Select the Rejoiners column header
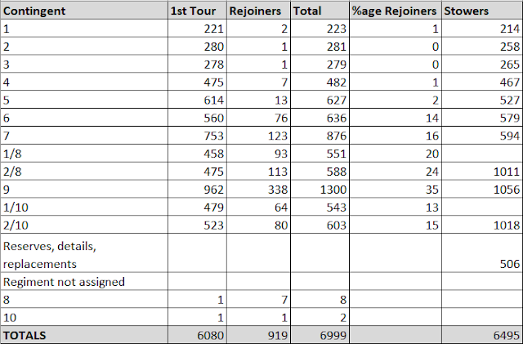The width and height of the screenshot is (523, 344). click(x=258, y=11)
